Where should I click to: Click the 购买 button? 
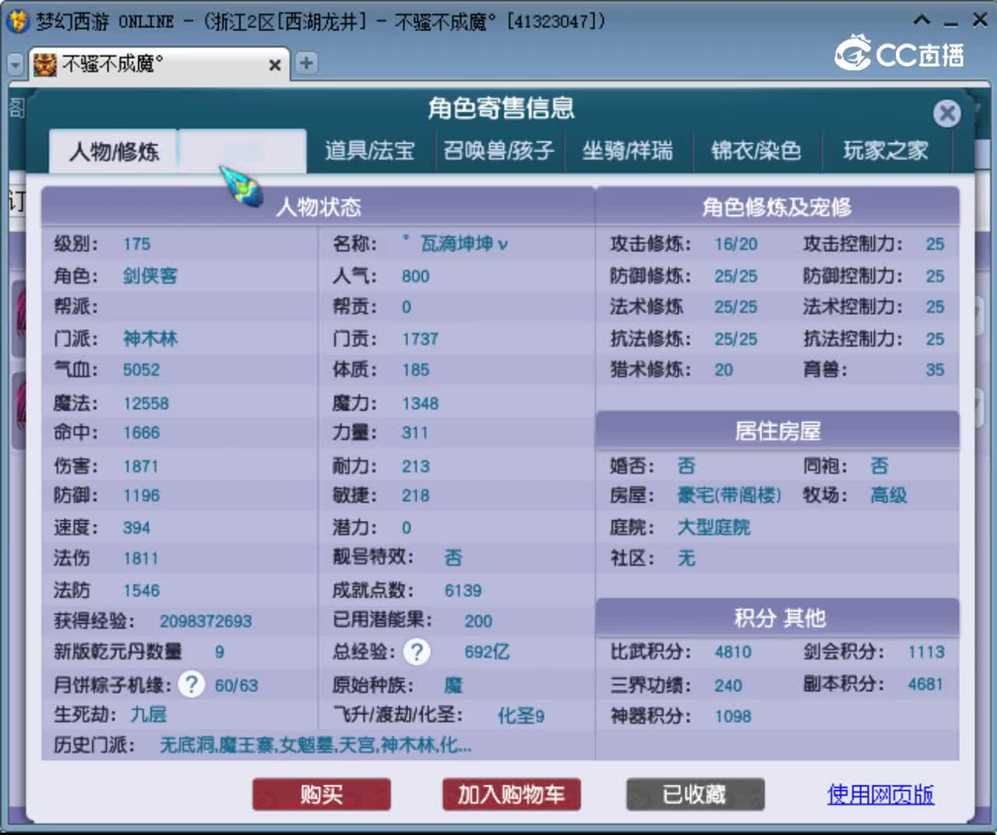(322, 794)
